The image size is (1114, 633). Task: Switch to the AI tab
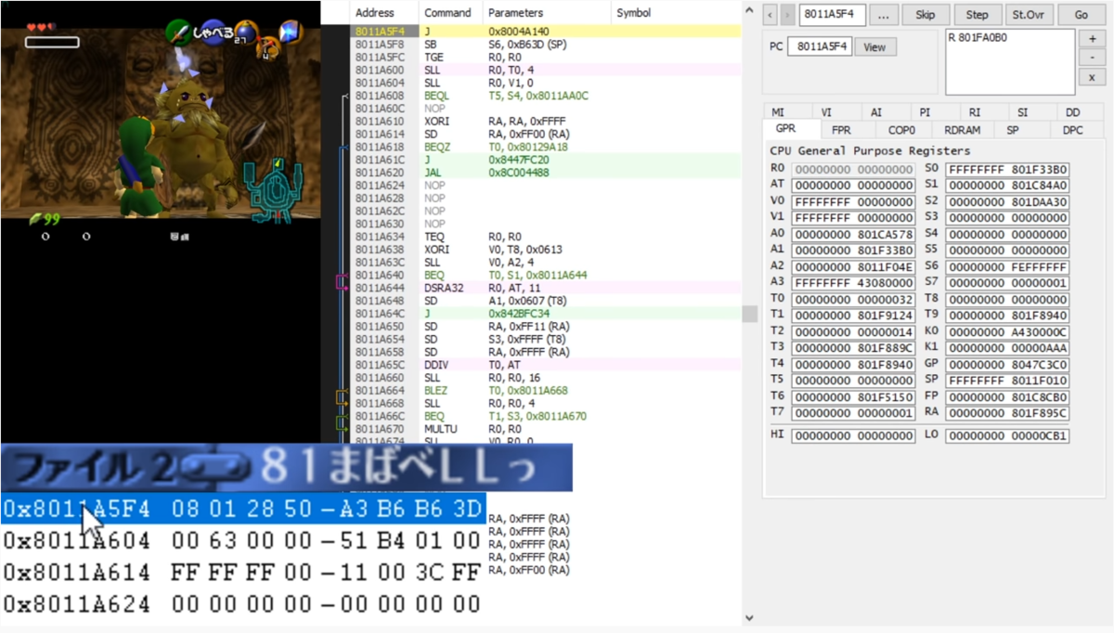coord(876,112)
